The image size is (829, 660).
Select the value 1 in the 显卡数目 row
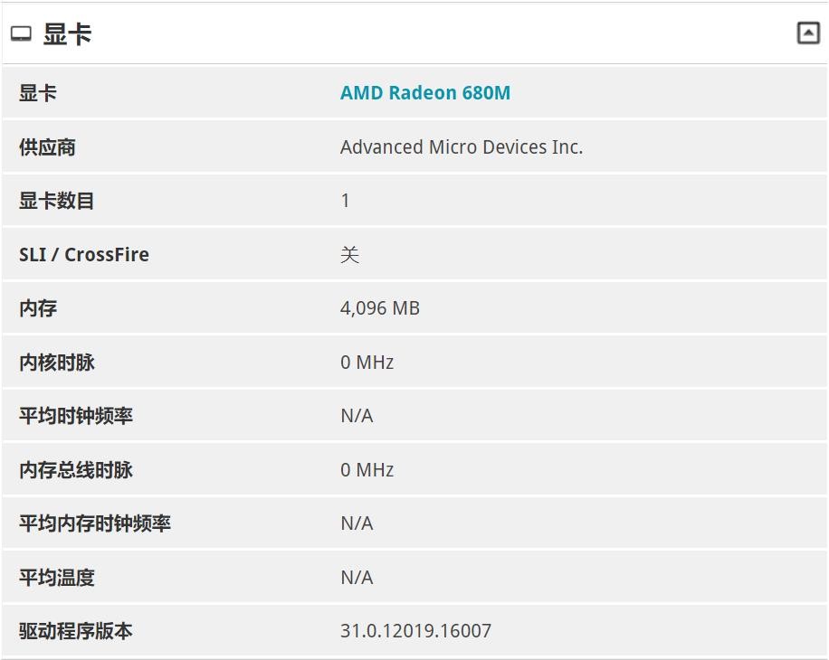point(345,201)
